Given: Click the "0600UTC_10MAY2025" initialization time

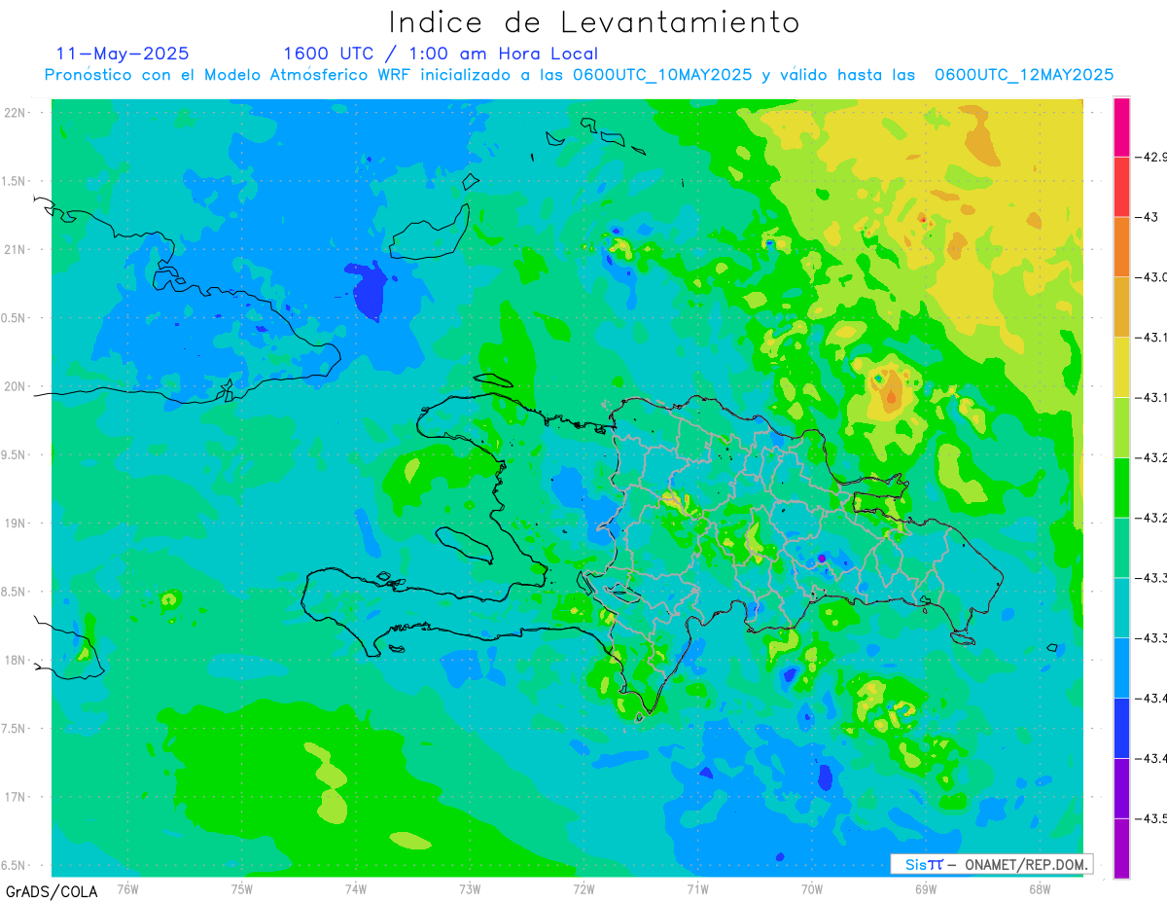Looking at the screenshot, I should (662, 75).
